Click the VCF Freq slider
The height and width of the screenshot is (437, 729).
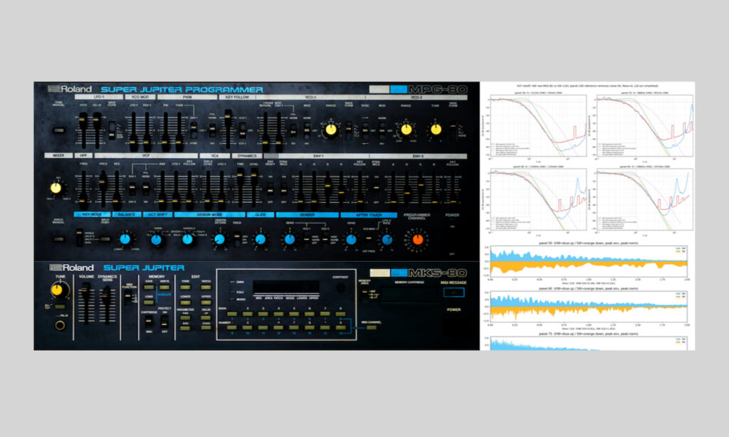[x=103, y=187]
